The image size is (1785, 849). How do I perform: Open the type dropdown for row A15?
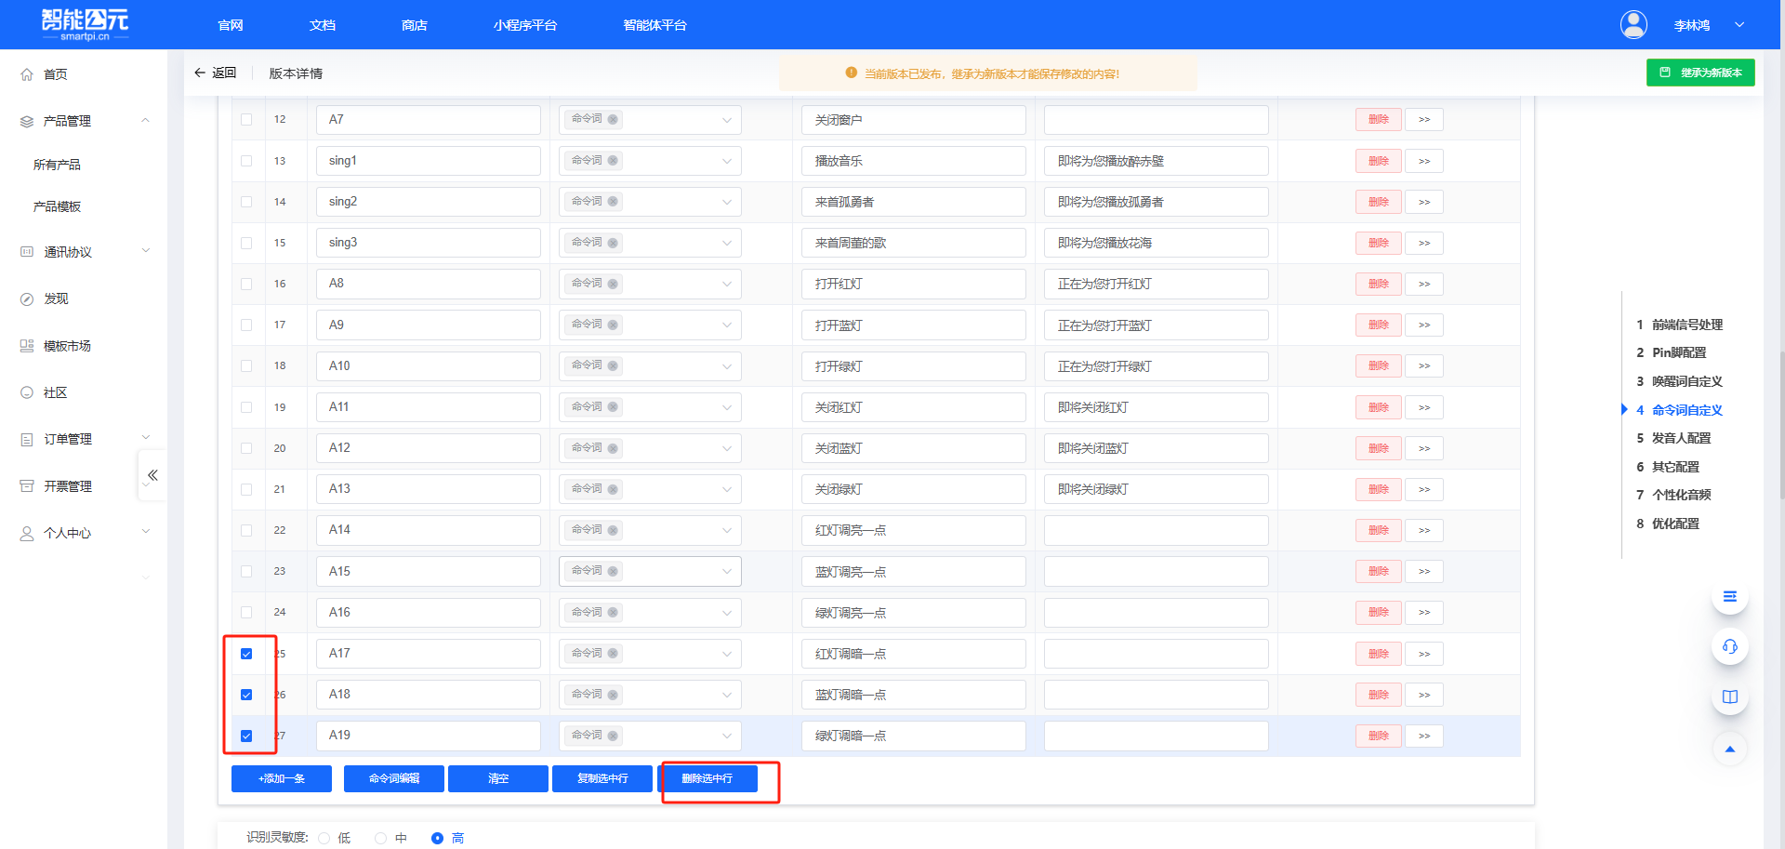tap(726, 572)
